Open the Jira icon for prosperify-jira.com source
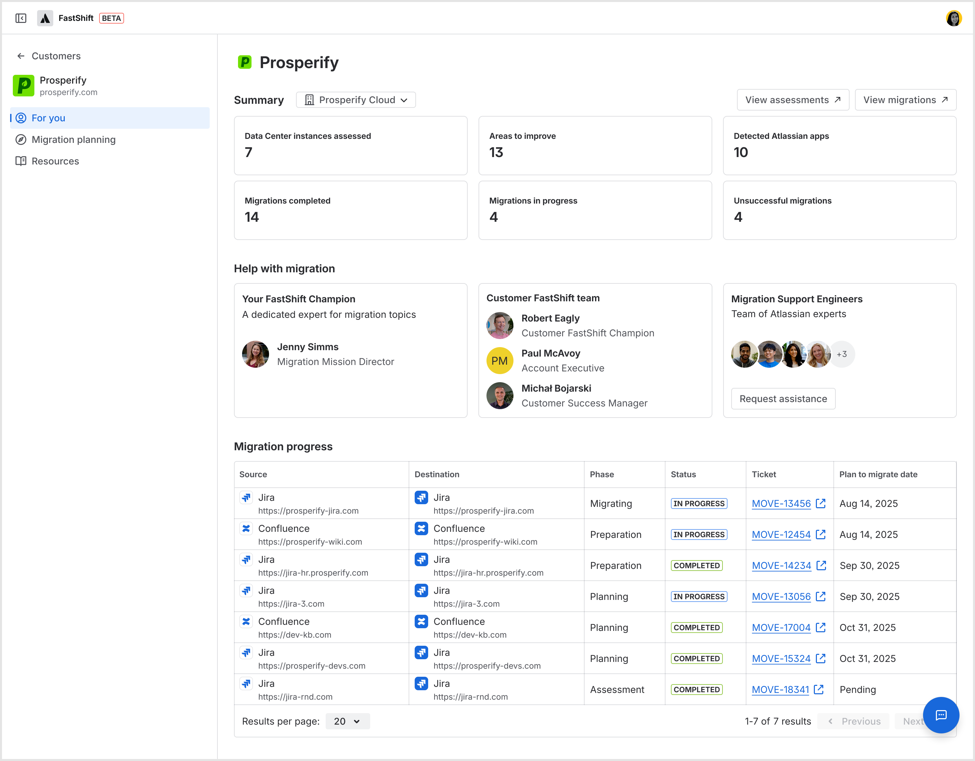The image size is (975, 761). pyautogui.click(x=246, y=497)
